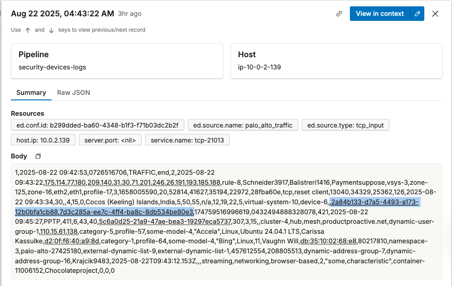Click the Host ip-10-0-2-139 card
Screen dimensions: 452x286
(336, 61)
